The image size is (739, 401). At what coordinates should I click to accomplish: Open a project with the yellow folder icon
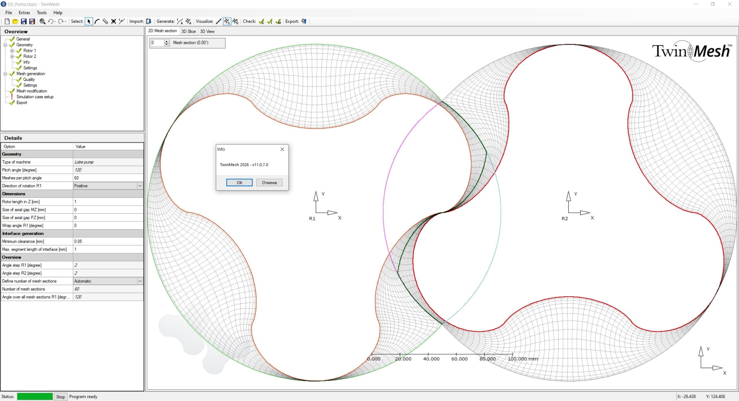[x=15, y=21]
